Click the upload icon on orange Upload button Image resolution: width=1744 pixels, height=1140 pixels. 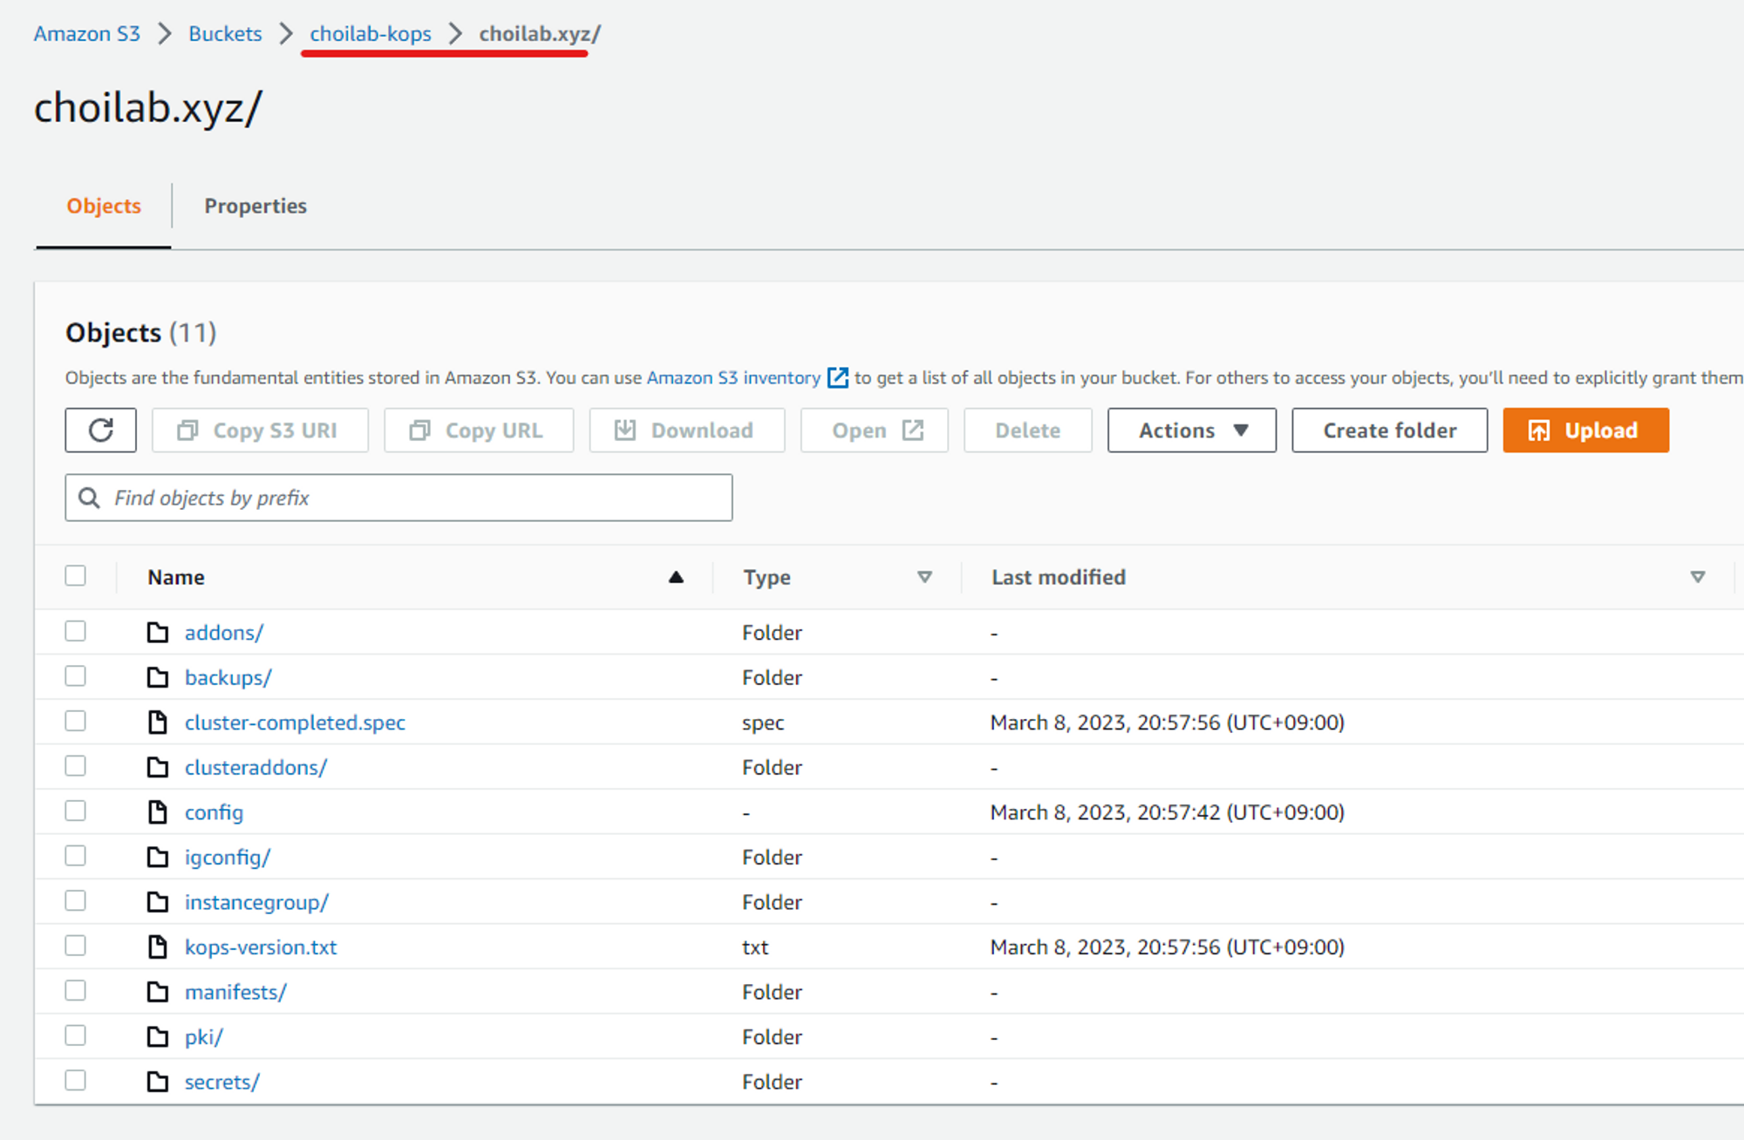tap(1539, 431)
